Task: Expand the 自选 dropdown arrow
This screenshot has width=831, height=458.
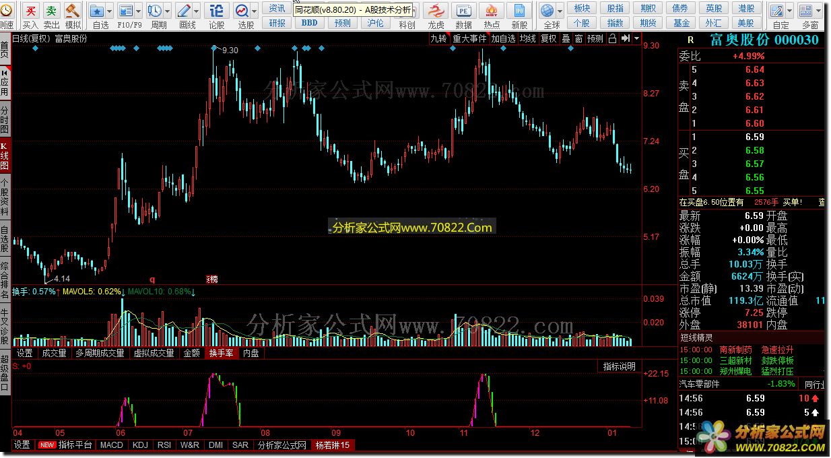Action: click(109, 11)
